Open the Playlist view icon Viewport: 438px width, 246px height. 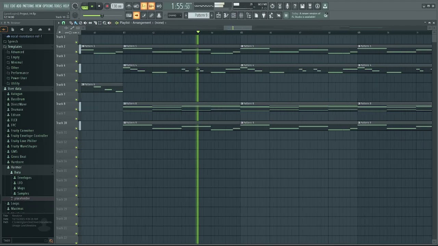pos(218,15)
